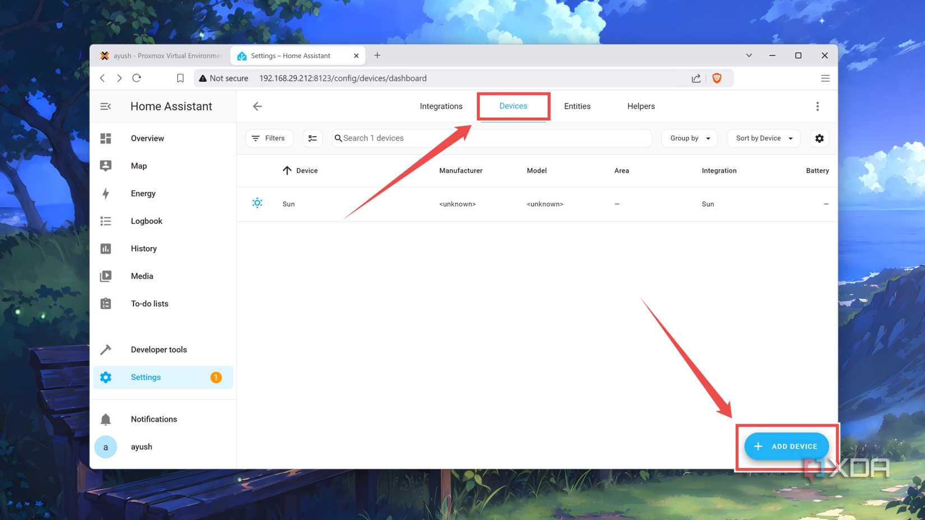Select the Devices tab
Screen dimensions: 925x520
tap(514, 106)
